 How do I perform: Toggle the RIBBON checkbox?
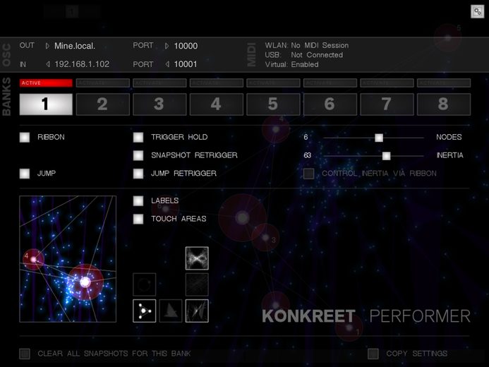click(25, 137)
